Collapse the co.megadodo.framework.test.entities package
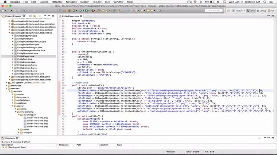Viewport: 277px width, 155px height. point(10,33)
